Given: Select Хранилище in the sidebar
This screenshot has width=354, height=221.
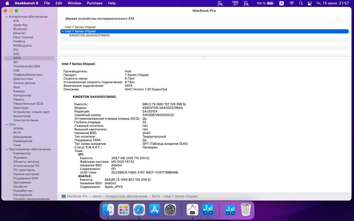Looking at the screenshot, I should (x=22, y=116).
